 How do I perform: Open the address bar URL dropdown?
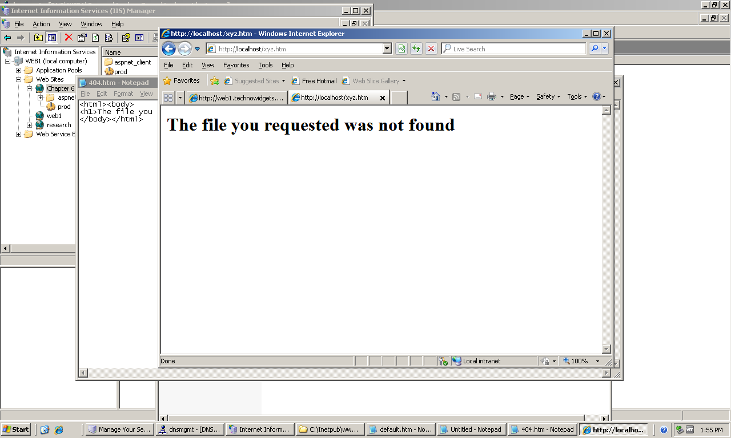click(x=387, y=49)
